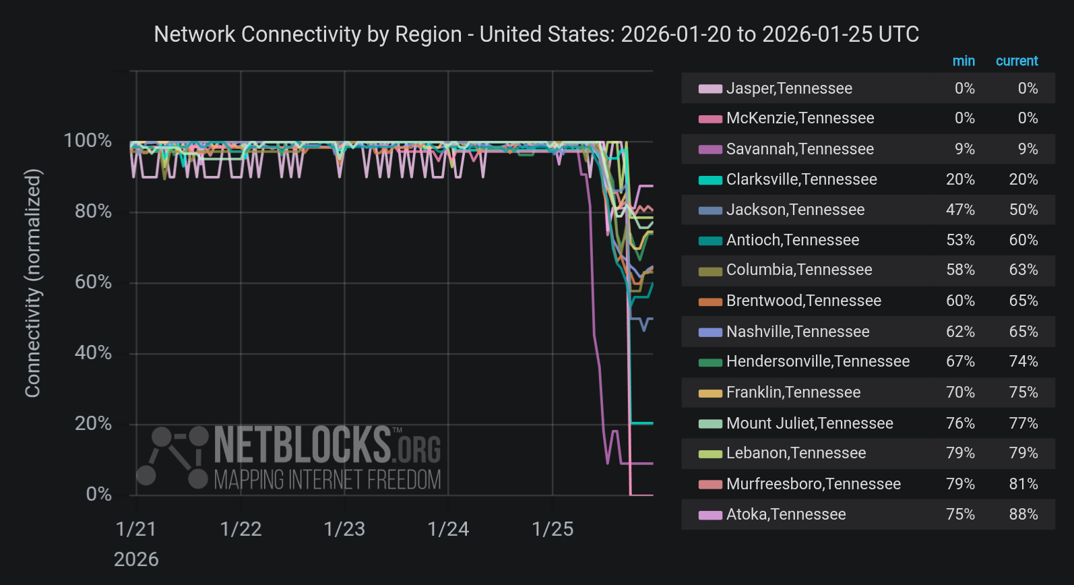Select the Hendersonville,Tennessee legend entry
The width and height of the screenshot is (1074, 585).
[x=817, y=361]
